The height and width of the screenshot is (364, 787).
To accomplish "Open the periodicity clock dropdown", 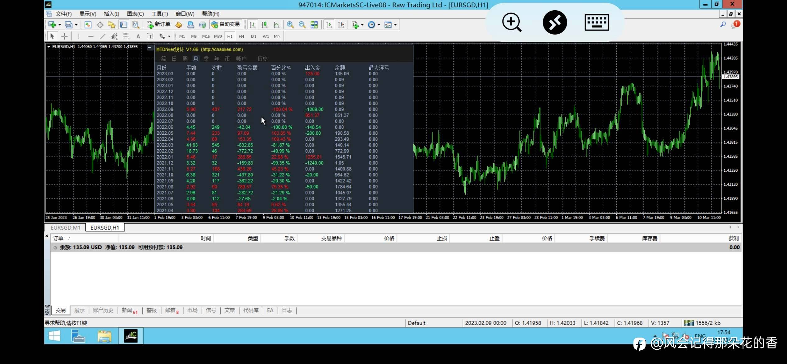I will pos(379,25).
